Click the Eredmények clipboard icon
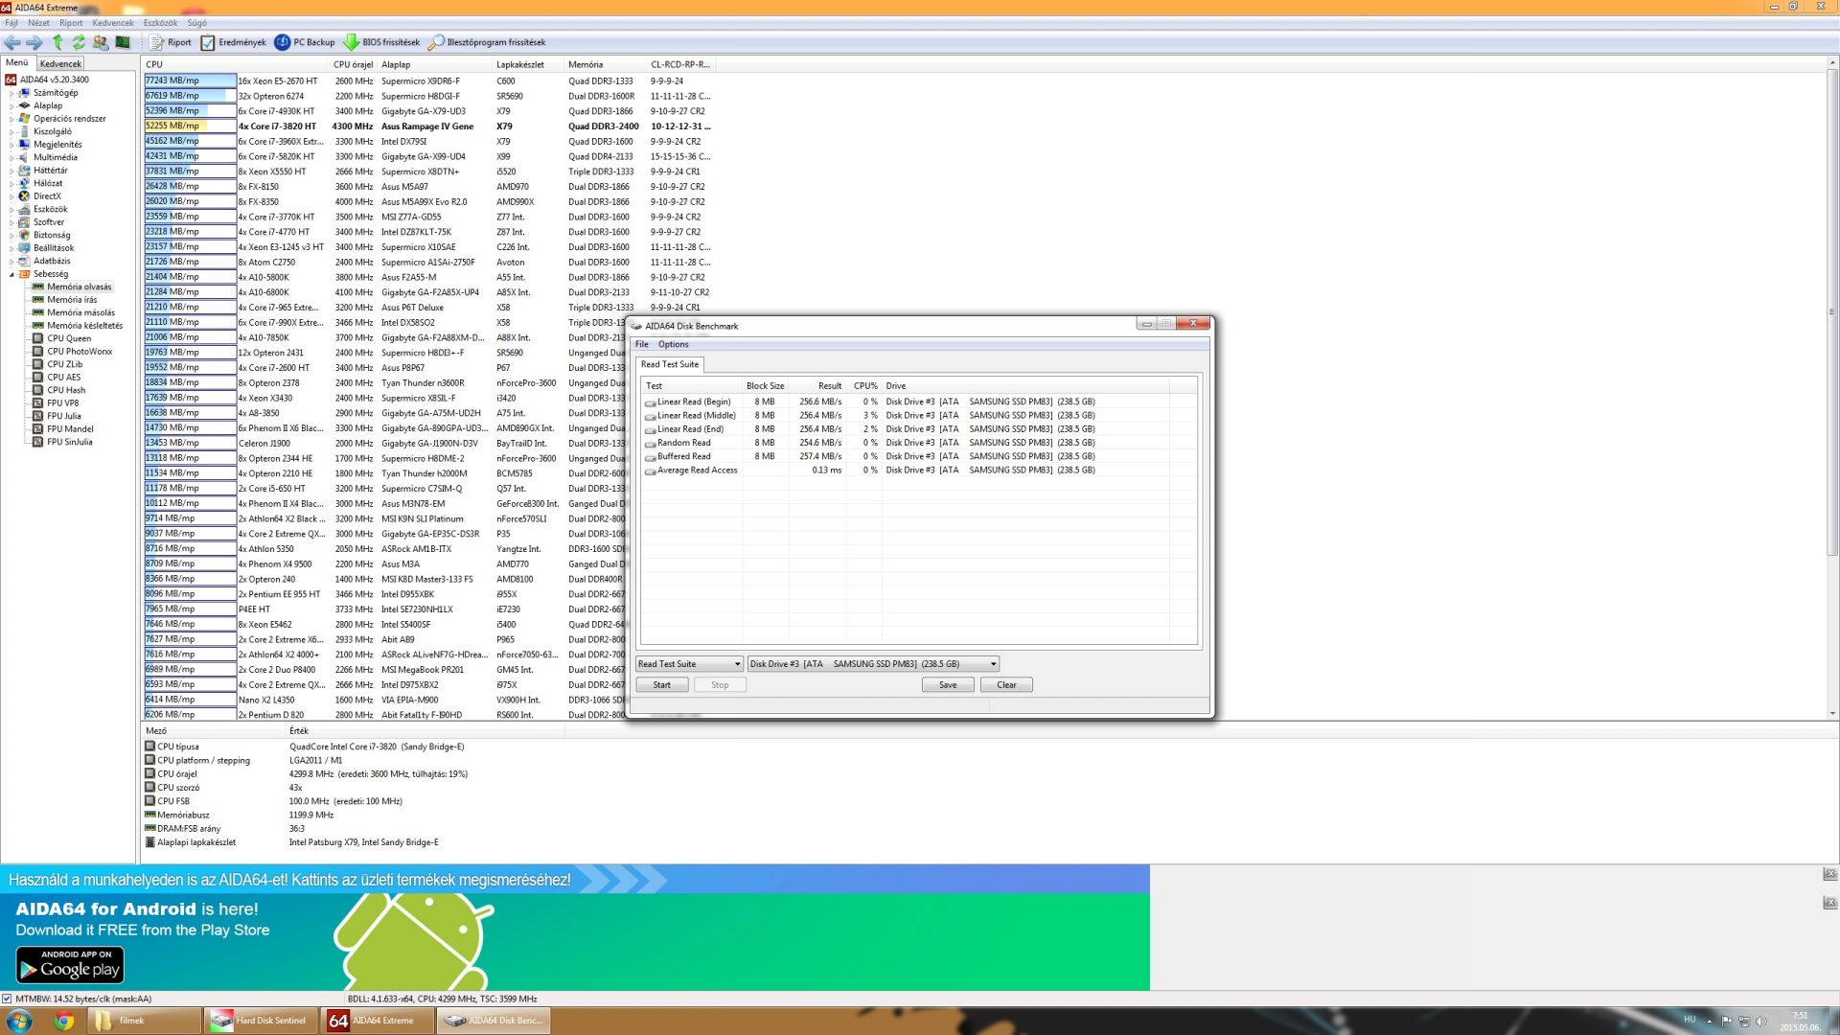The width and height of the screenshot is (1840, 1035). click(208, 42)
